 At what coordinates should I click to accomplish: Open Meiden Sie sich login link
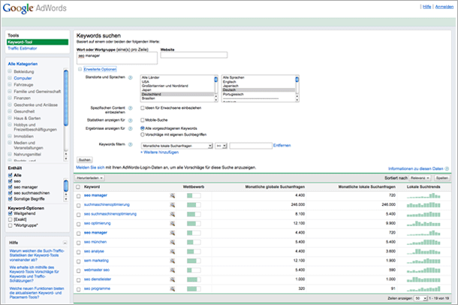pos(90,168)
